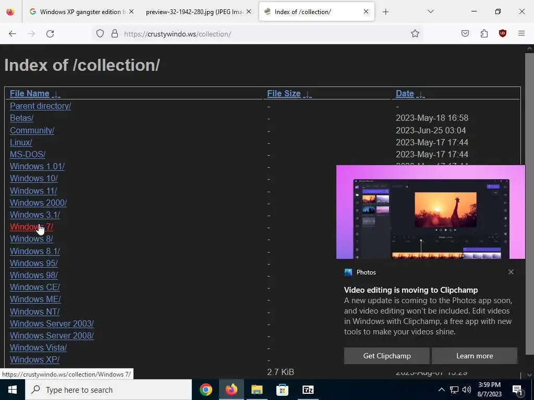The height and width of the screenshot is (400, 534).
Task: Open the Community folder
Action: click(x=32, y=130)
